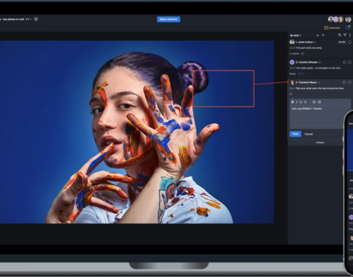Click Caroline Wheeler's purple avatar
The image size is (353, 277).
(292, 63)
